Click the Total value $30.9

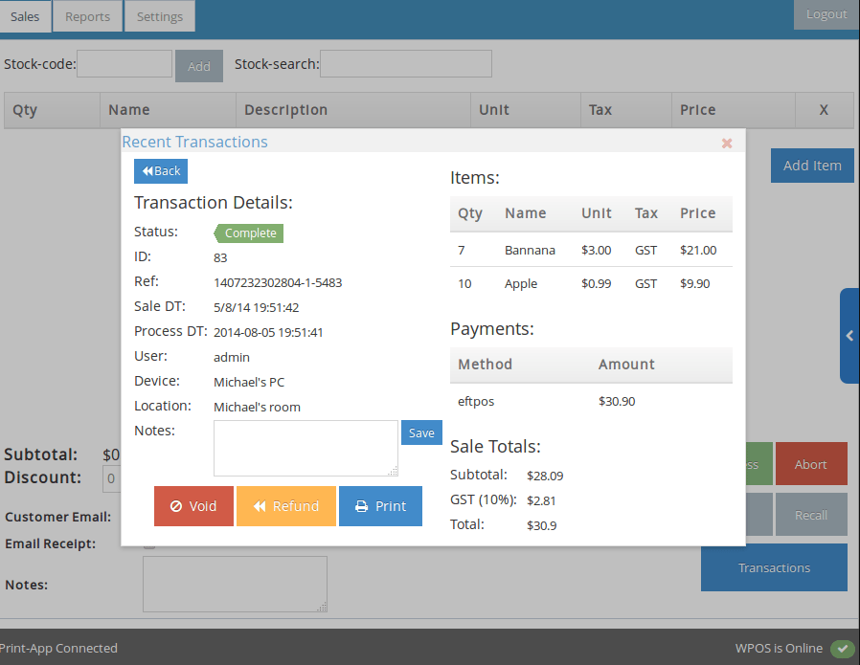tap(542, 526)
